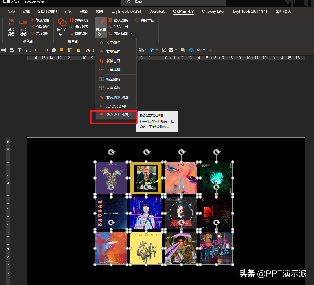Click the 图片透明 image transparency tool
Screen dimensions: 314x285
(23, 27)
